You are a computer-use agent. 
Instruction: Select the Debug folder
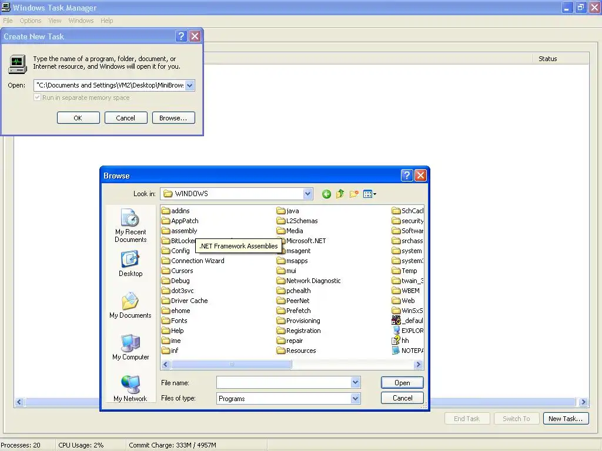176,281
